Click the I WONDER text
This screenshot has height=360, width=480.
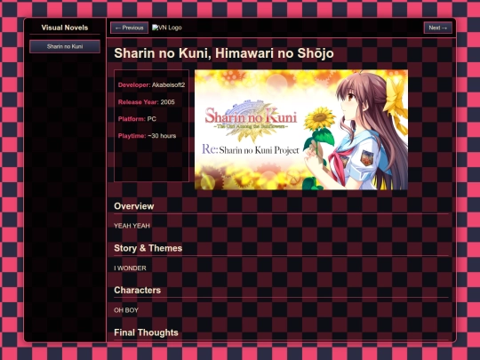pyautogui.click(x=130, y=268)
